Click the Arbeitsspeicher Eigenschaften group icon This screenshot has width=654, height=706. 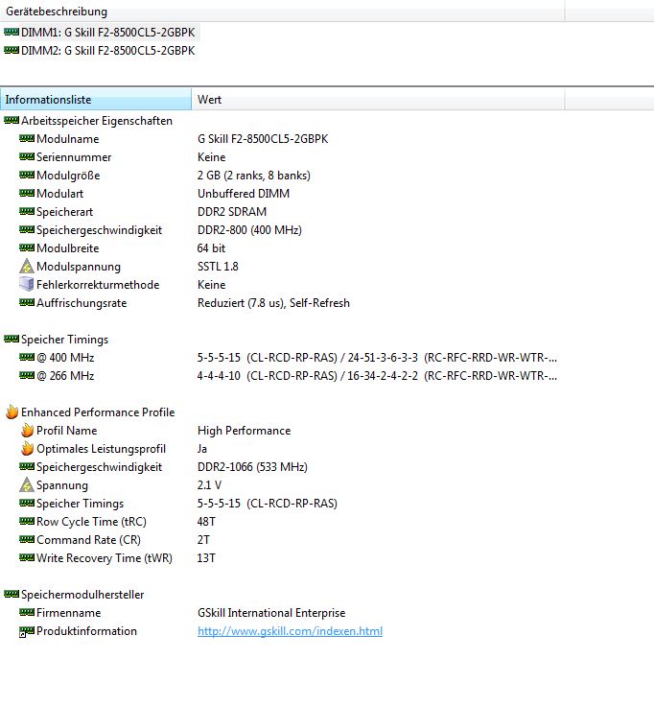(x=12, y=121)
